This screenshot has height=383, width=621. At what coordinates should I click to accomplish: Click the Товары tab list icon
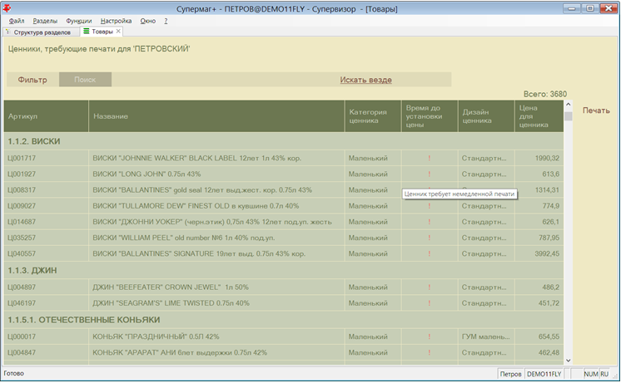coord(87,32)
